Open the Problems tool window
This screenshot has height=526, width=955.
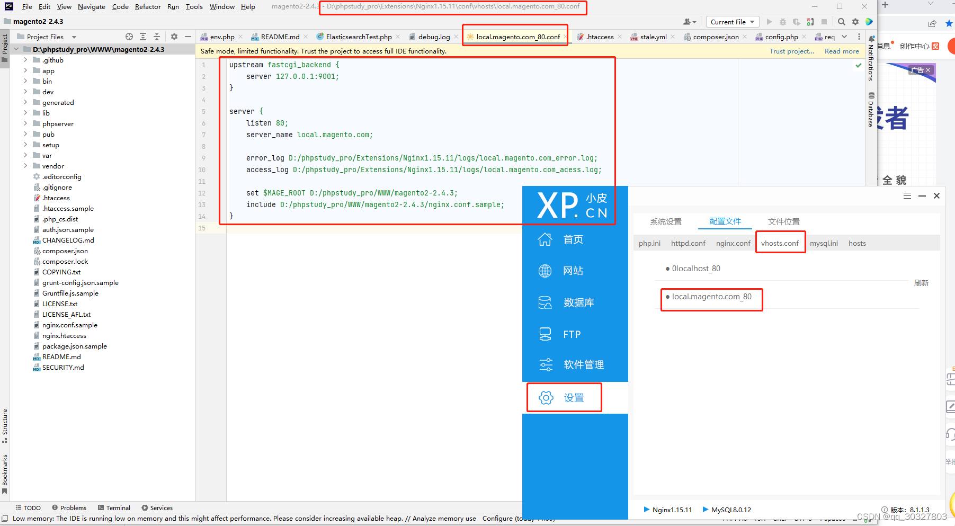pos(69,507)
